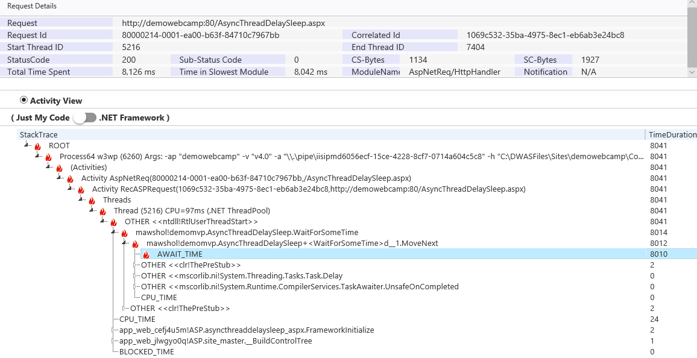Click the flame icon on Process64 w3wp row

click(x=48, y=157)
